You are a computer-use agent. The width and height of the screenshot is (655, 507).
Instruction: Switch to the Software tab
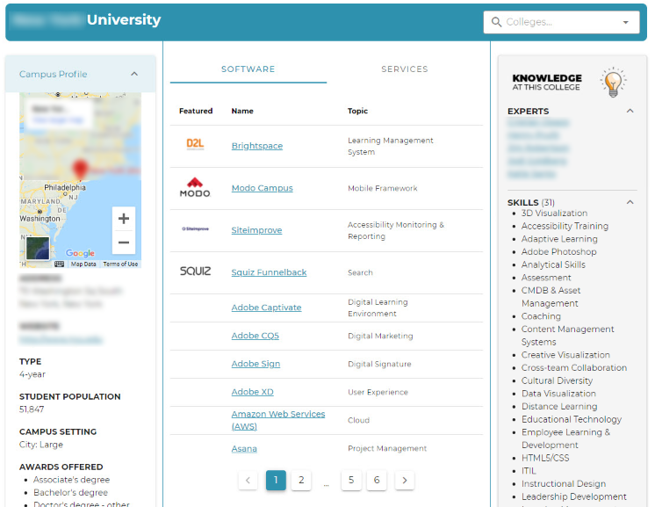pyautogui.click(x=248, y=69)
